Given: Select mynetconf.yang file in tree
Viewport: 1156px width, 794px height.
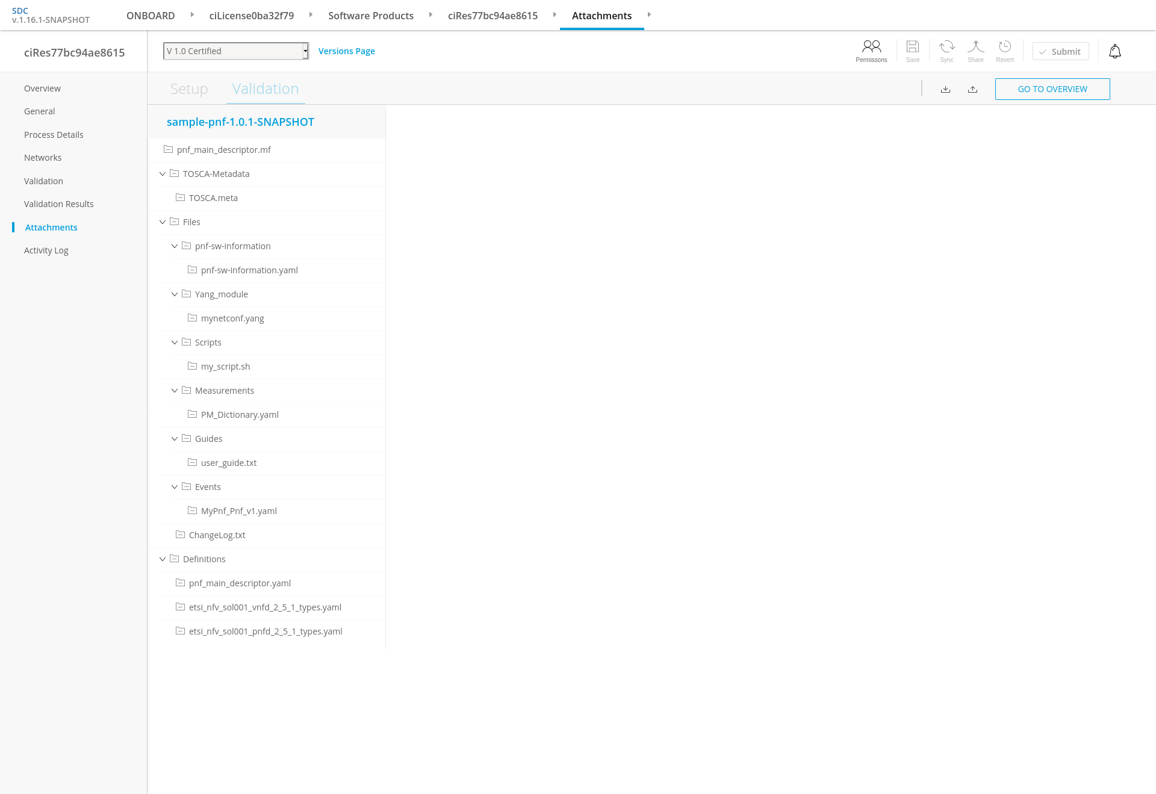Looking at the screenshot, I should click(232, 318).
